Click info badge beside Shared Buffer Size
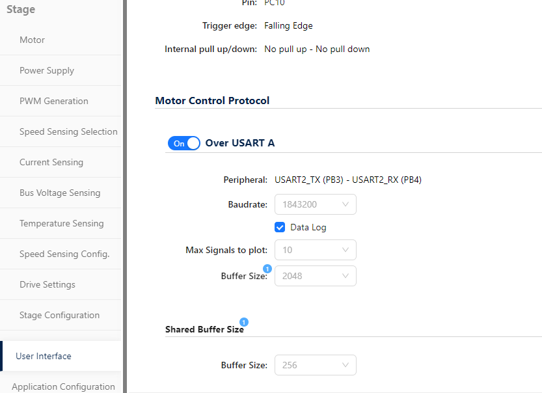This screenshot has width=542, height=393. 243,321
